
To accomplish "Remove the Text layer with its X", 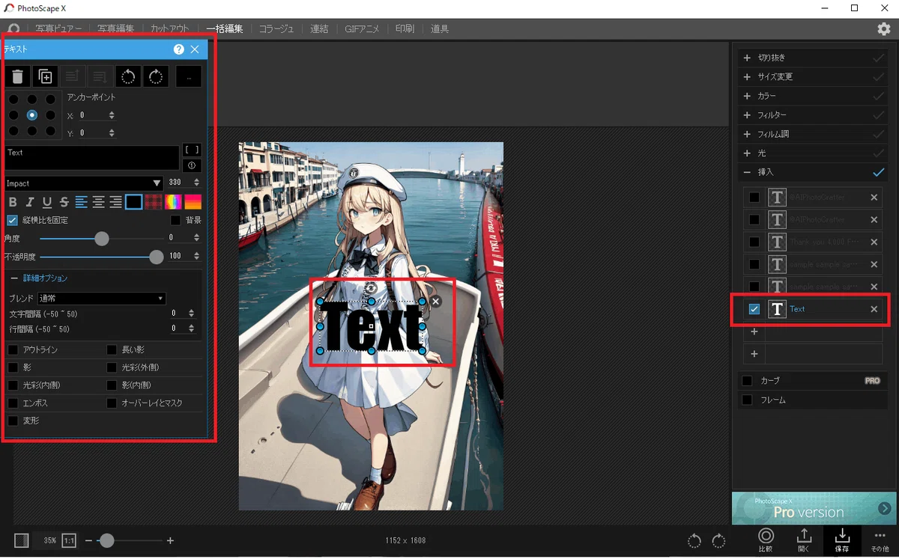I will pos(874,309).
